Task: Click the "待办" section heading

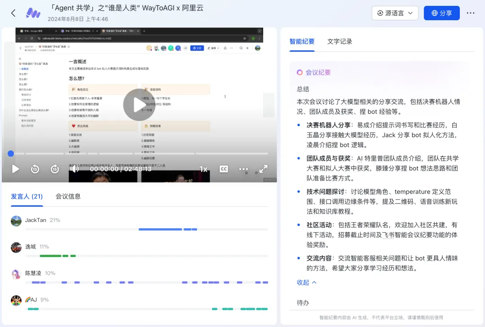Action: (303, 303)
